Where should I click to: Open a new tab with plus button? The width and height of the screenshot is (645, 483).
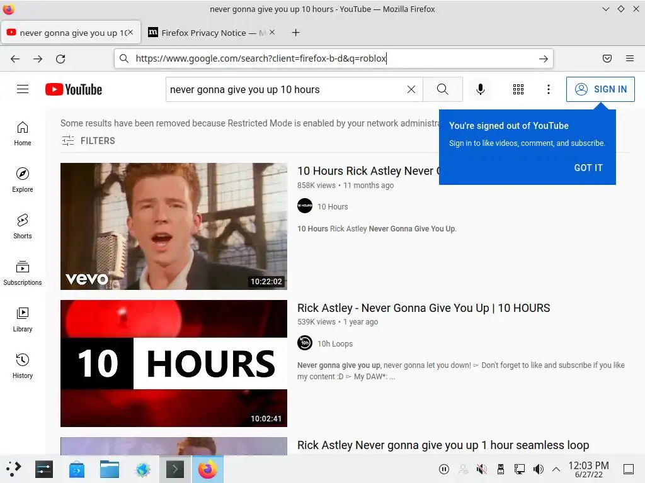pyautogui.click(x=296, y=33)
